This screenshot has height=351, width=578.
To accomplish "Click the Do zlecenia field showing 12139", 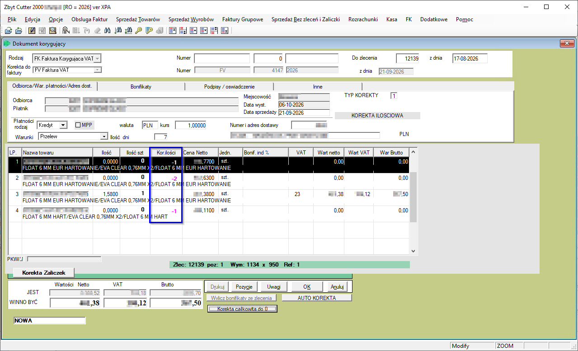I will (408, 58).
